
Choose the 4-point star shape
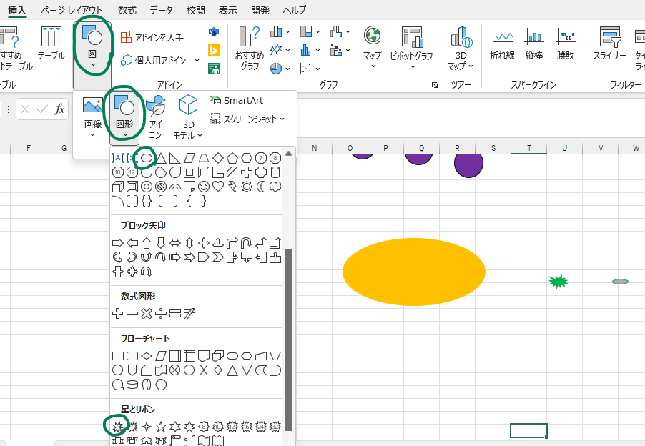click(147, 427)
